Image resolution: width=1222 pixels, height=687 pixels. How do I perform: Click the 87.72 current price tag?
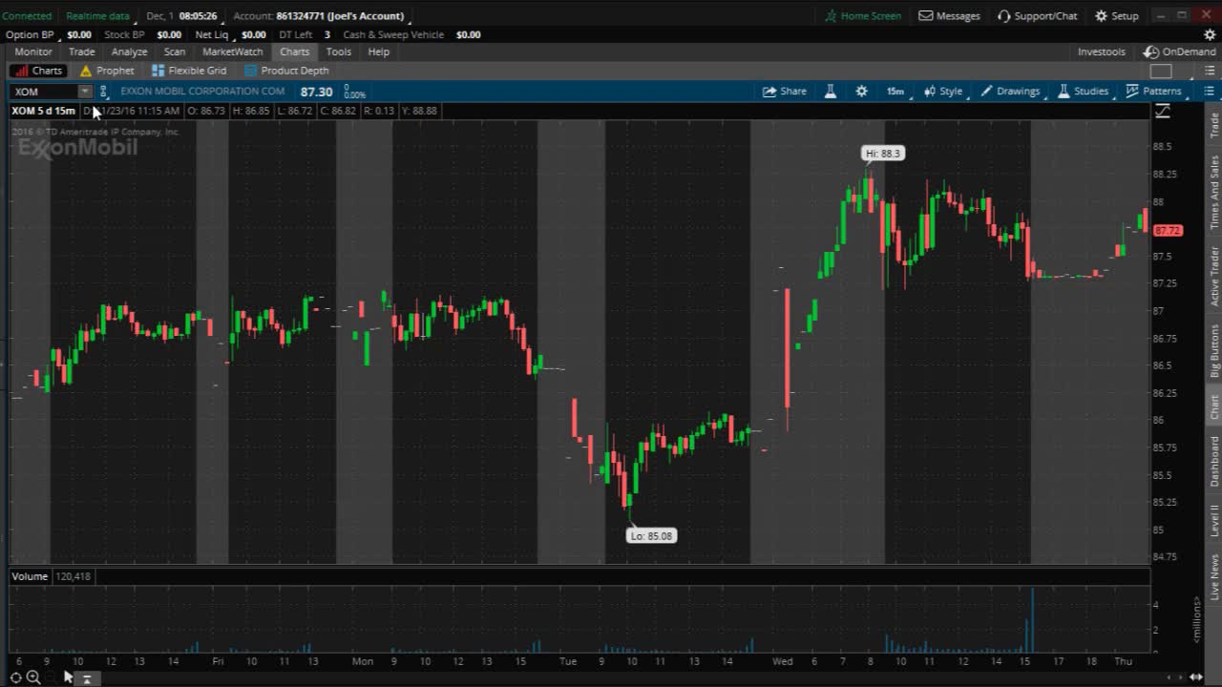tap(1169, 231)
